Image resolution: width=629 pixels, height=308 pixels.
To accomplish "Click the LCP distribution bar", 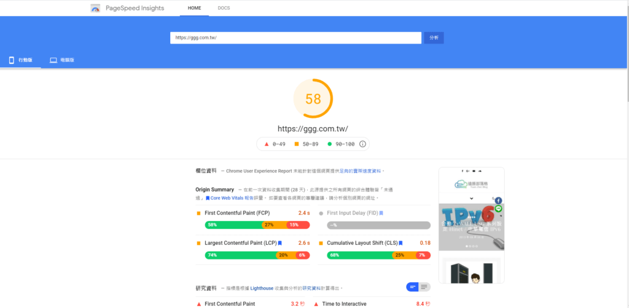I will point(257,255).
